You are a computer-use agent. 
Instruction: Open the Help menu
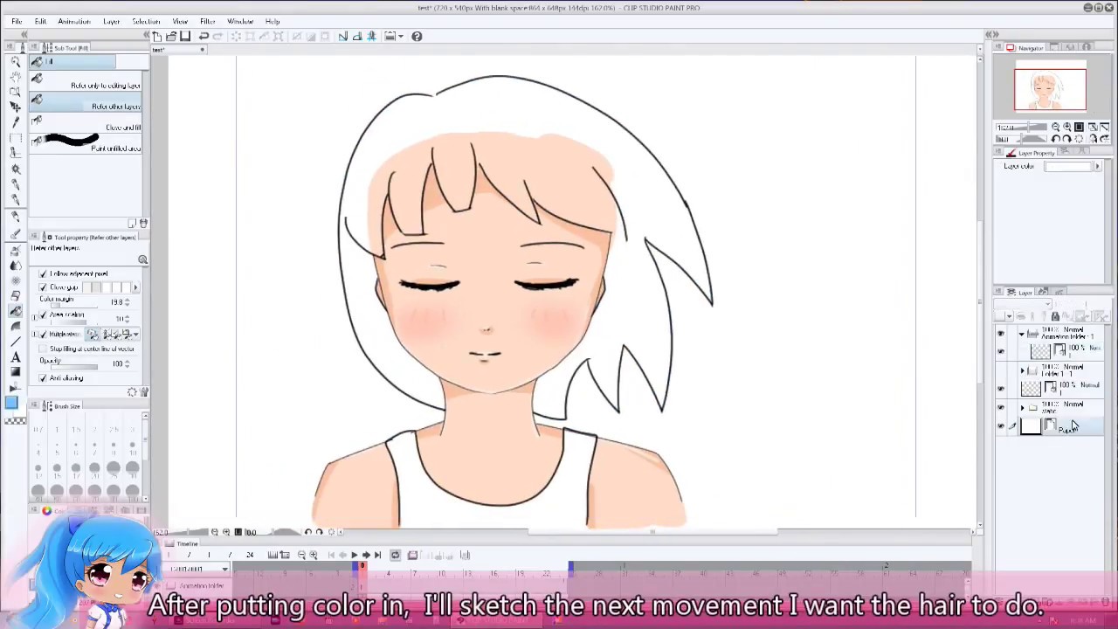tap(273, 21)
